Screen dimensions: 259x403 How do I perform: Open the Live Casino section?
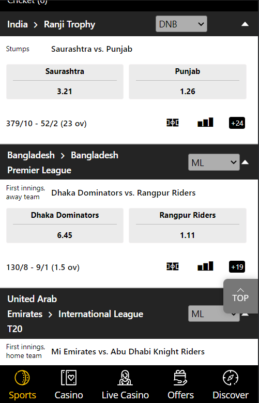pyautogui.click(x=125, y=384)
